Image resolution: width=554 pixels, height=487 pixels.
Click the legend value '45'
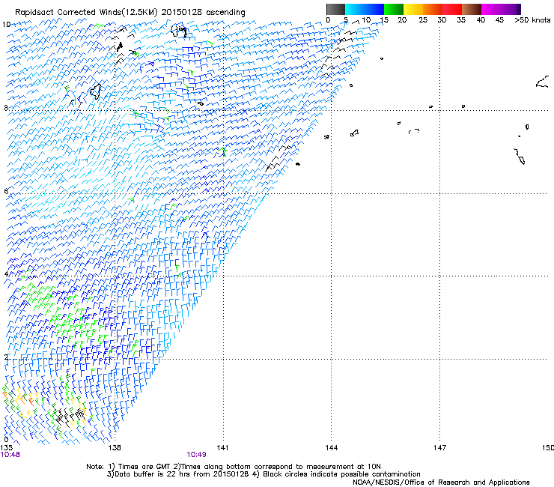[x=499, y=20]
